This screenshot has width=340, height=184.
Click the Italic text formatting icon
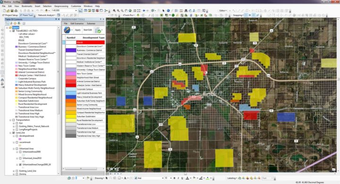click(x=178, y=178)
